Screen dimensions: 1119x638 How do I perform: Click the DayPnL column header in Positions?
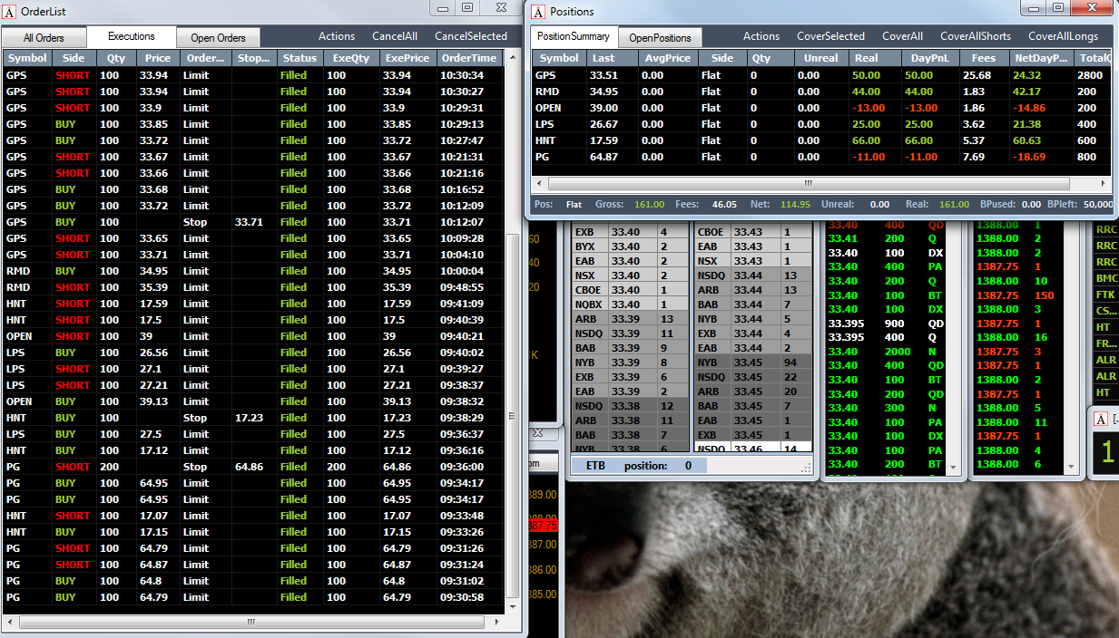[x=929, y=58]
